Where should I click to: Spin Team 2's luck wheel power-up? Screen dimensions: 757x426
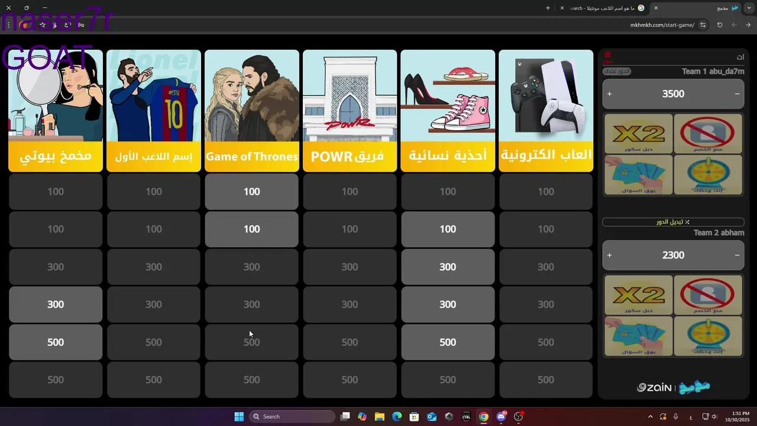[707, 336]
